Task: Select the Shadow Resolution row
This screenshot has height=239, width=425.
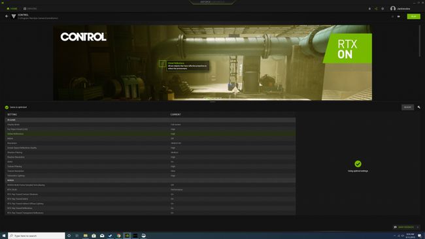Action: tap(150, 157)
